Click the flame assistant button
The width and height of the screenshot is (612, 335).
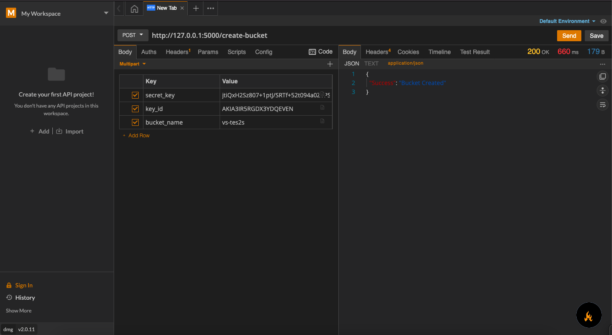click(589, 315)
